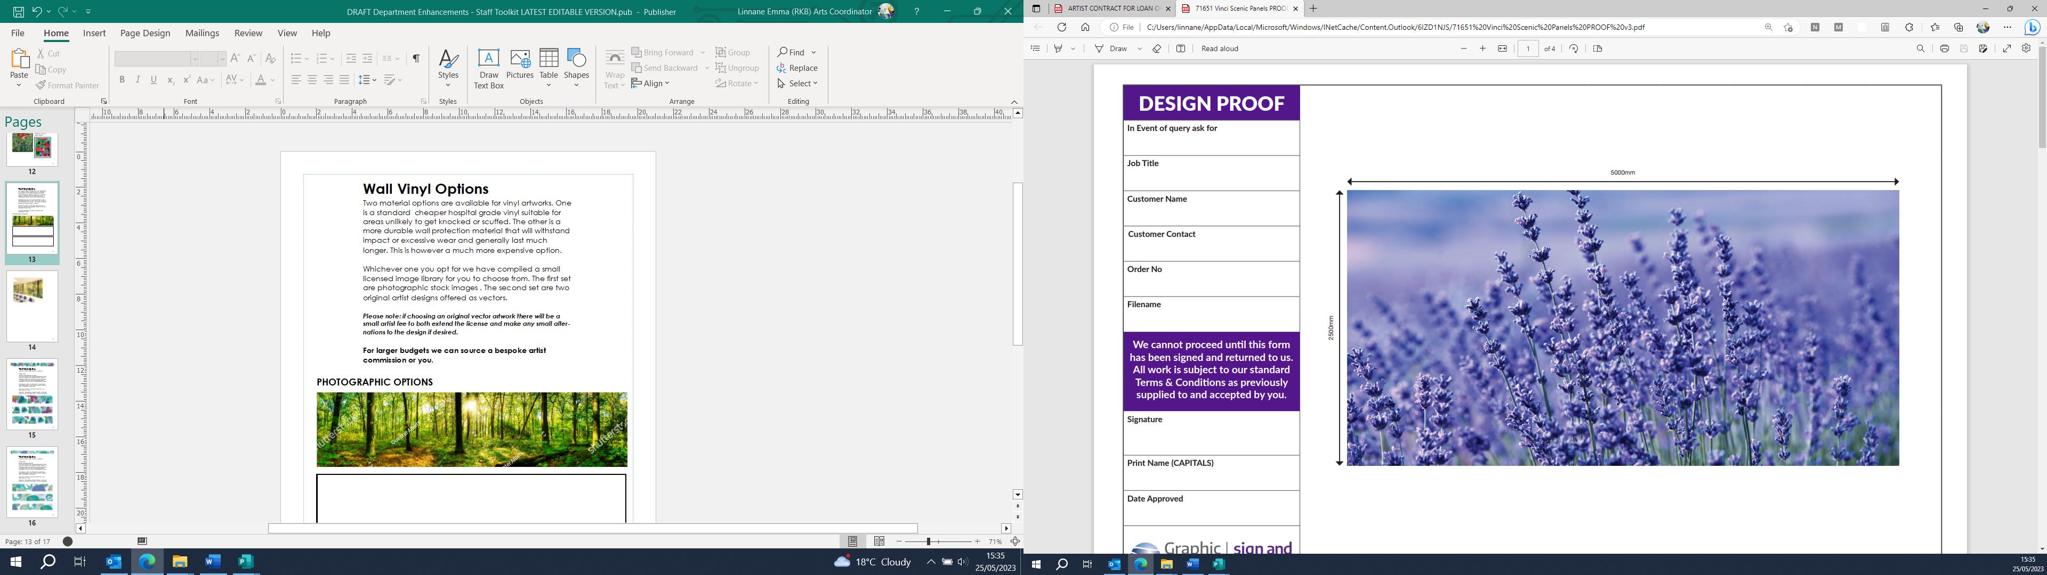Open a new Edge browser tab
This screenshot has height=575, width=2047.
(x=1313, y=9)
